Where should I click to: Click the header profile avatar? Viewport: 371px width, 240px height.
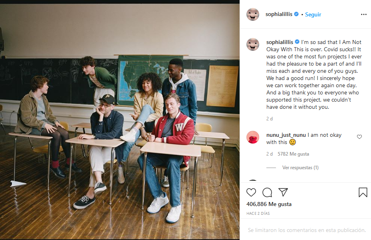click(x=253, y=14)
